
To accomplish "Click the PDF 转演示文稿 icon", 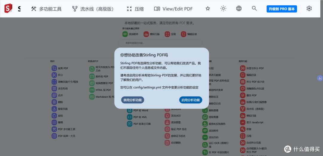I will coord(129,124).
